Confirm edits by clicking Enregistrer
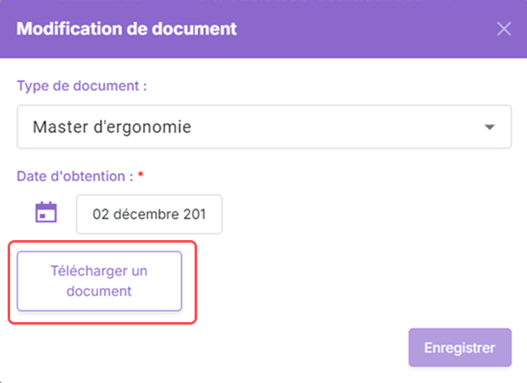Image resolution: width=527 pixels, height=383 pixels. tap(460, 347)
